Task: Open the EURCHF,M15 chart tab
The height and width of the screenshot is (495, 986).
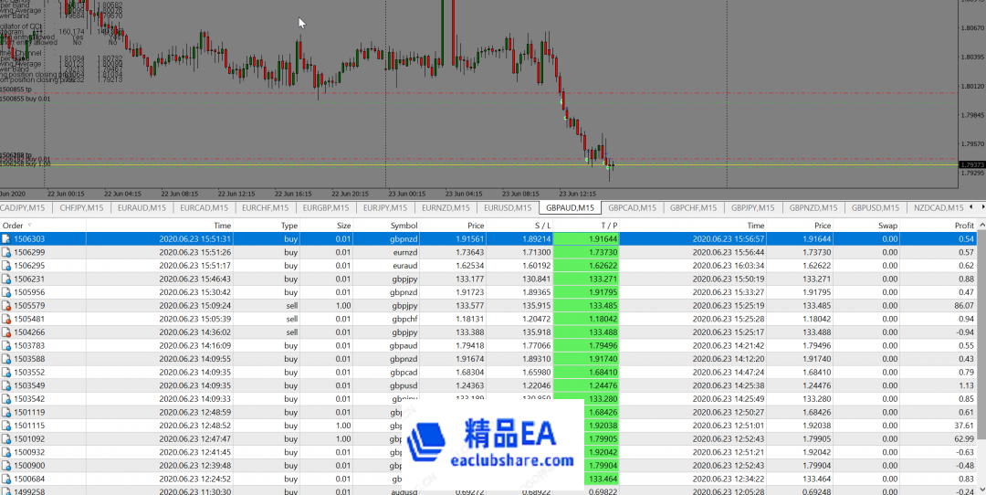Action: tap(266, 207)
